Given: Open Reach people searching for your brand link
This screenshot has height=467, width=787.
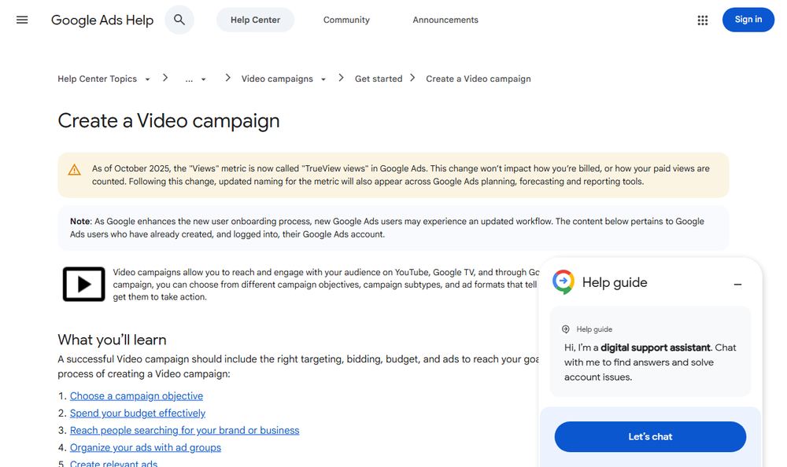Looking at the screenshot, I should [184, 430].
